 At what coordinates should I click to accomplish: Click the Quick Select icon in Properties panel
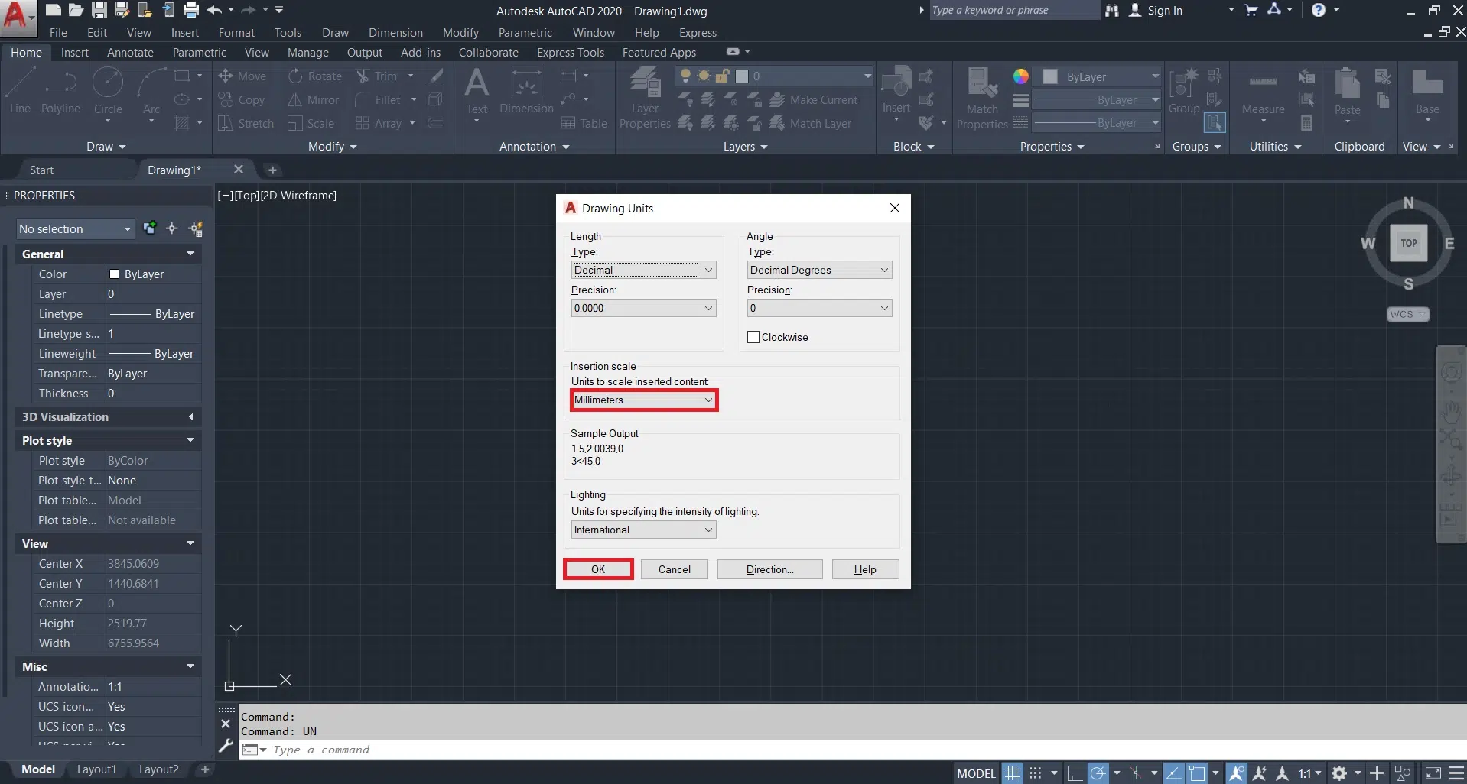(196, 228)
